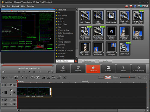The image size is (150, 112).
Task: Click the zoom-in magnifier beside the Zoom slider
Action: tap(139, 77)
